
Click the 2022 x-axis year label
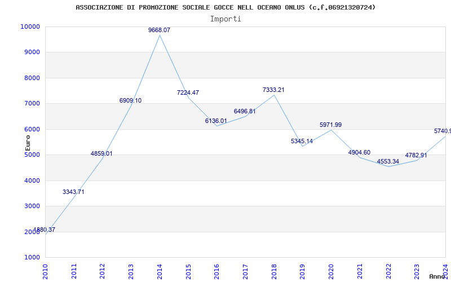tap(388, 271)
